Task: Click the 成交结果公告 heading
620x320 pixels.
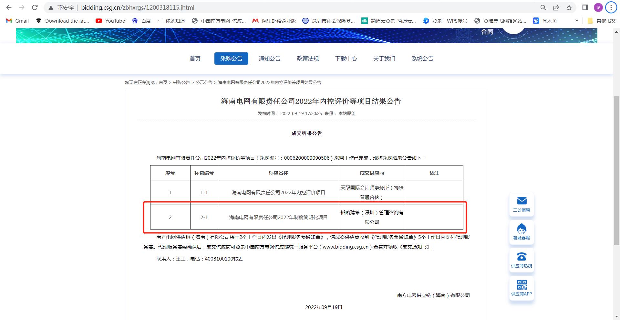Action: tap(306, 133)
